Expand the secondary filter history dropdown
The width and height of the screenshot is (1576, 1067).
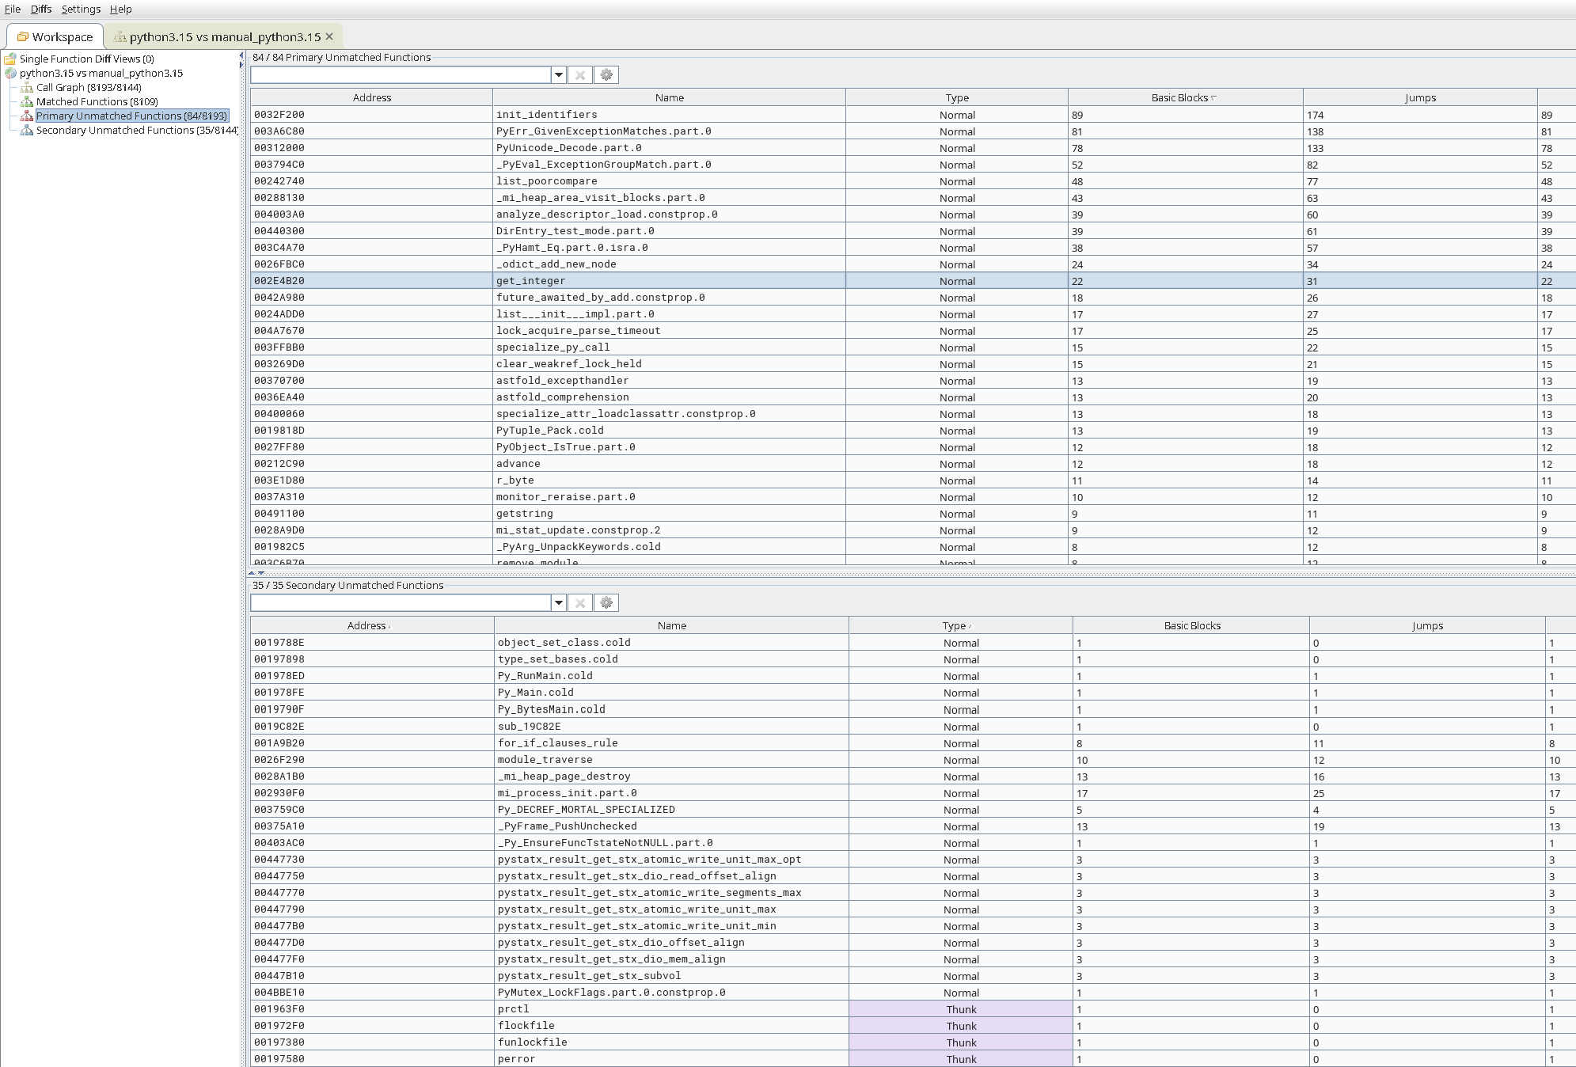point(559,602)
